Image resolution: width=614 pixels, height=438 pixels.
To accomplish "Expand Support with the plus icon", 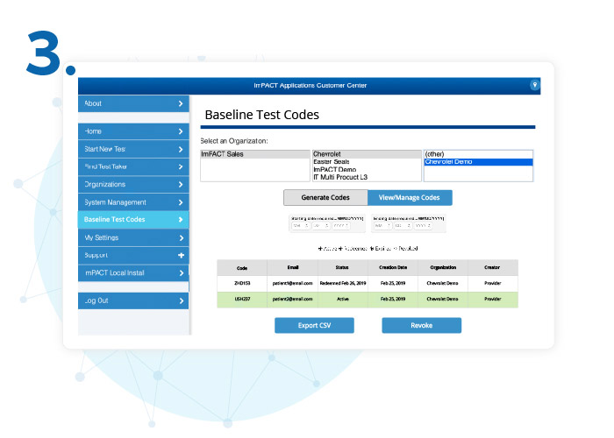I will point(181,256).
